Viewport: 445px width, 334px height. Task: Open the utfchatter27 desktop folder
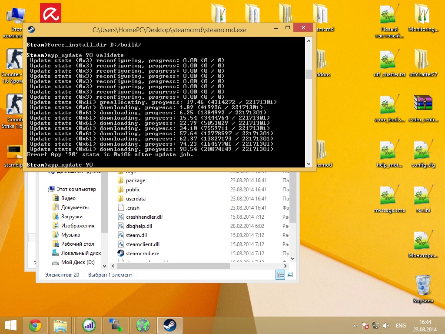pos(423,63)
